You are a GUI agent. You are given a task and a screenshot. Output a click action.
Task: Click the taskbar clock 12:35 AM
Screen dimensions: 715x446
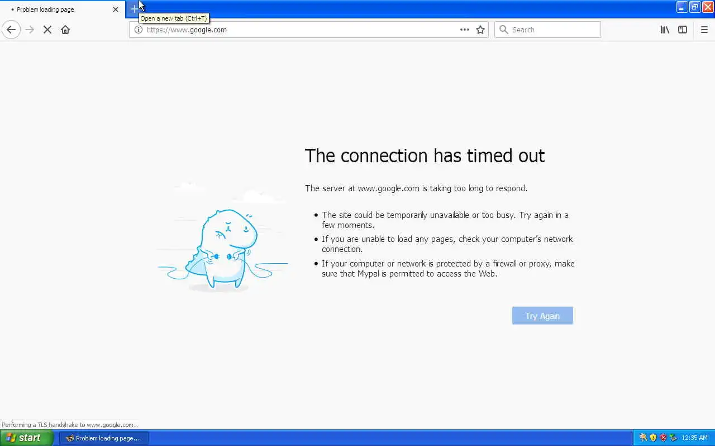(x=694, y=438)
